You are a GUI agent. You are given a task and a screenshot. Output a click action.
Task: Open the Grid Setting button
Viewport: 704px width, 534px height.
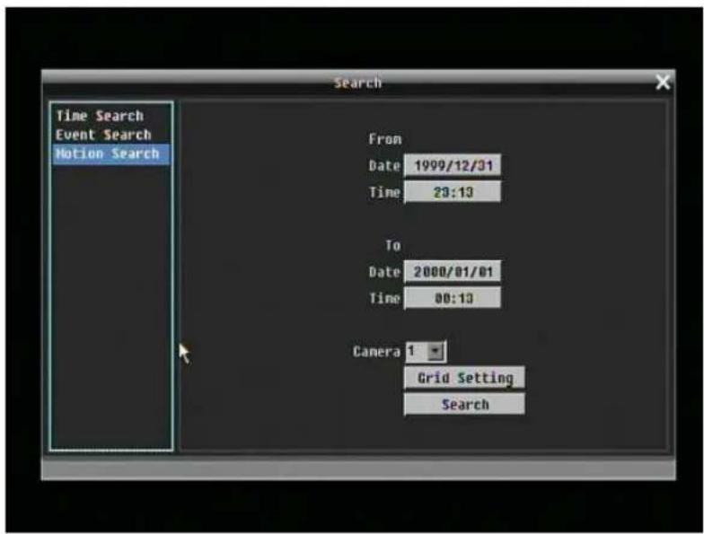coord(465,378)
